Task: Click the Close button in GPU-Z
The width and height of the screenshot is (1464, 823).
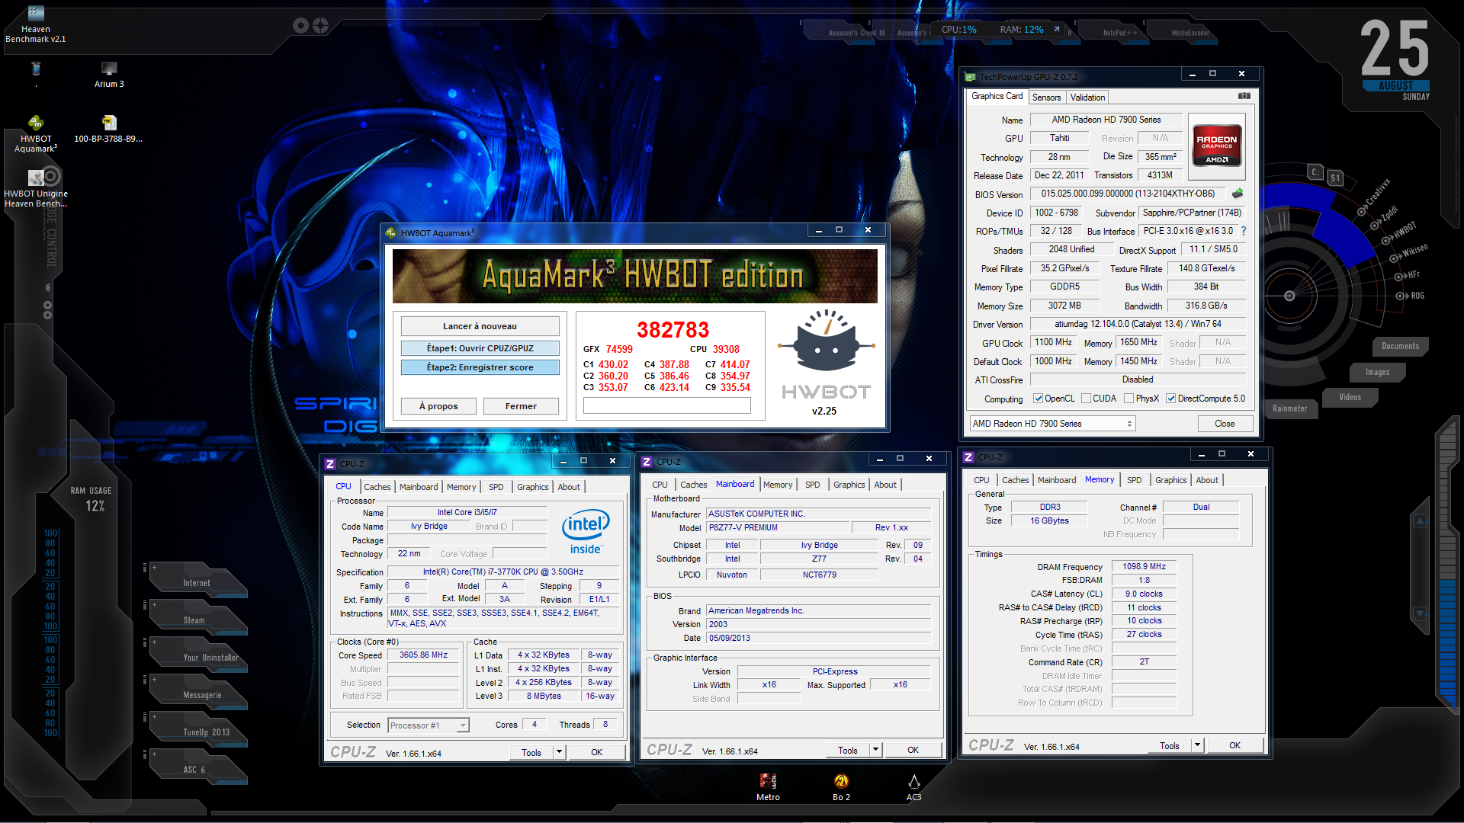Action: coord(1225,424)
